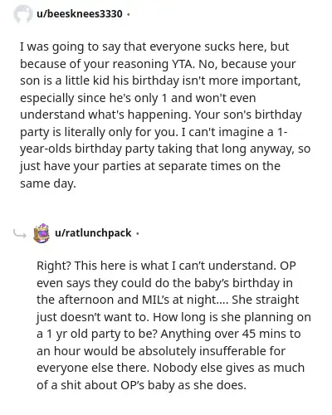Open the u/beesknees3330 profile link
The height and width of the screenshot is (415, 332).
[x=80, y=13]
